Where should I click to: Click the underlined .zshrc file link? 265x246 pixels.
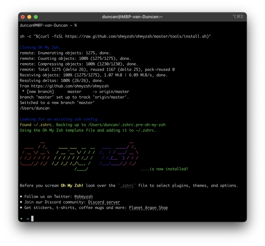click(128, 186)
